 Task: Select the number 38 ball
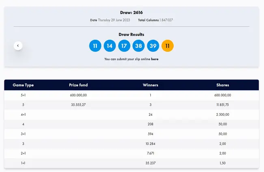pos(138,46)
